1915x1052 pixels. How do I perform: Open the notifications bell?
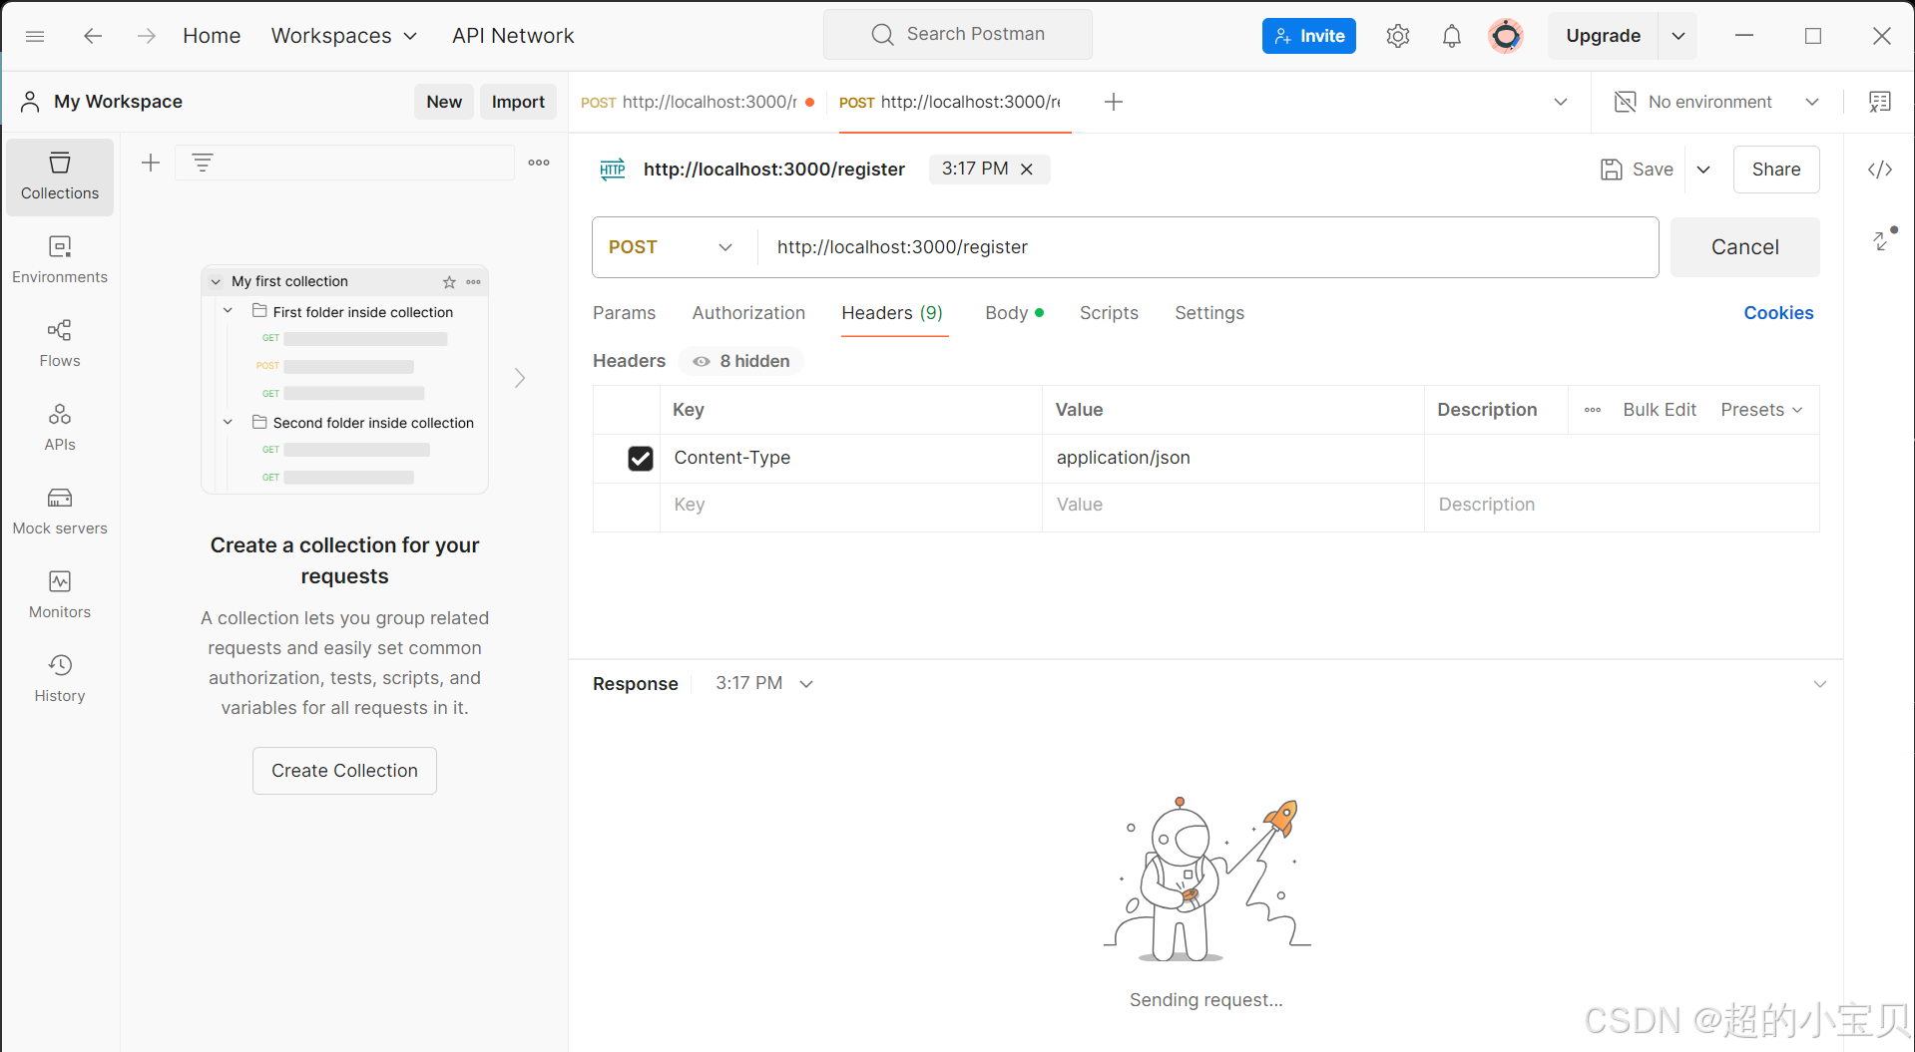coord(1451,36)
